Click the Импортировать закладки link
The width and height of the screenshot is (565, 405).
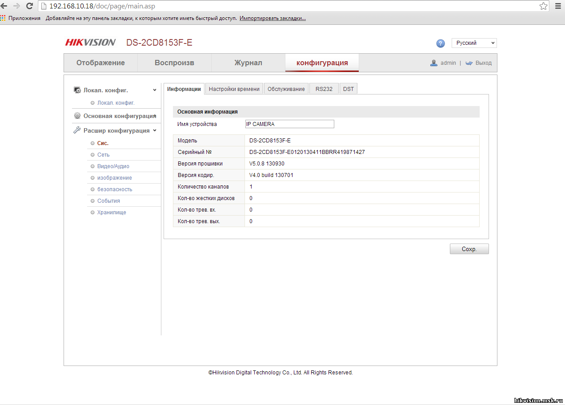pos(272,18)
